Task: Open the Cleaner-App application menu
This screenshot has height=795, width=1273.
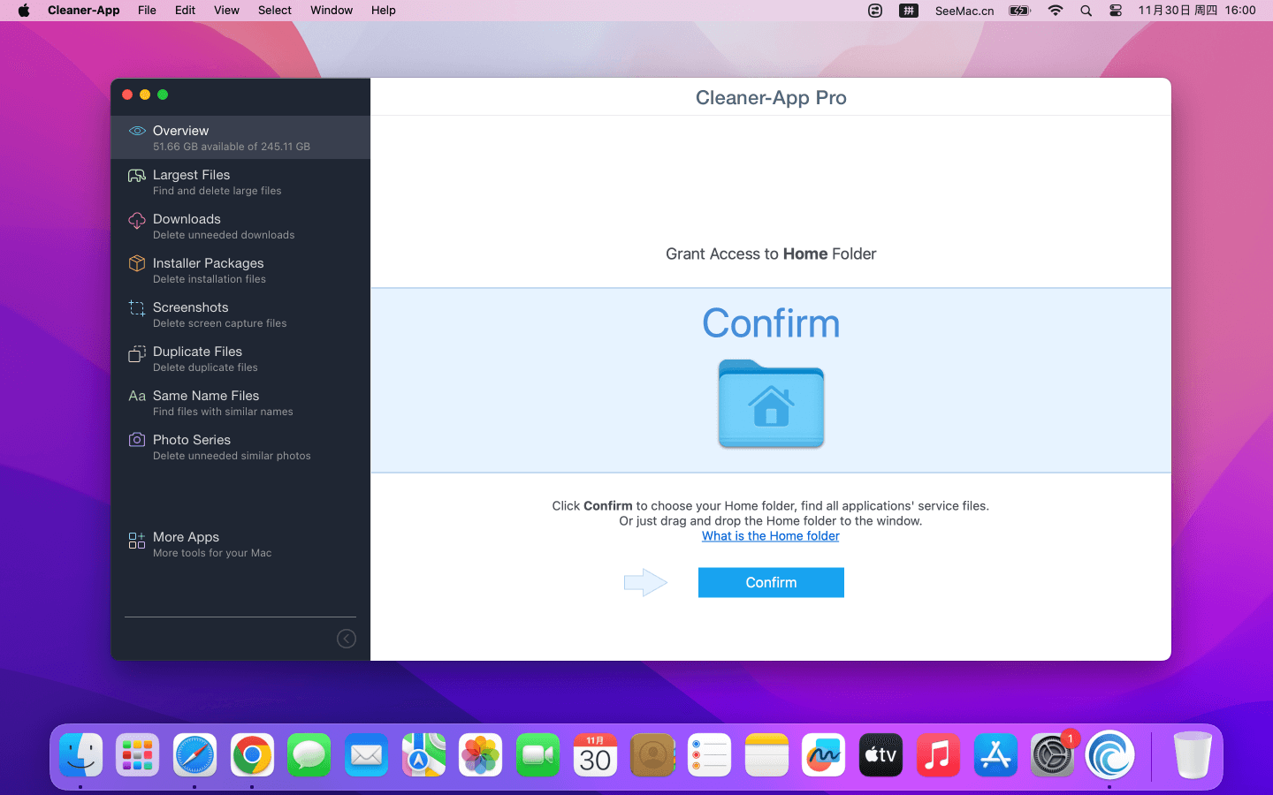Action: coord(83,11)
